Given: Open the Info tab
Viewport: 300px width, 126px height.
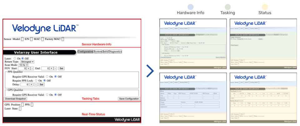Looking at the screenshot, I should click(105, 51).
